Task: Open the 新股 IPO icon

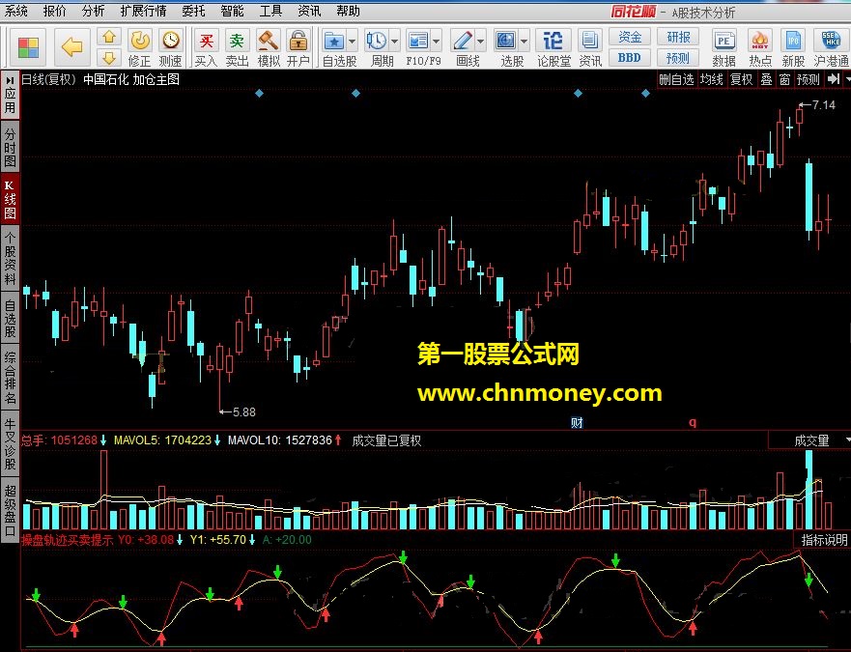Action: point(793,47)
